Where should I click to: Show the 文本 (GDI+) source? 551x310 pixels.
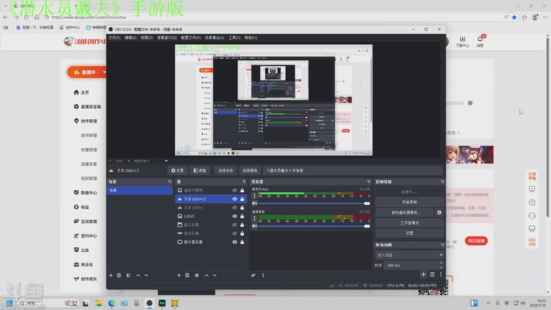pos(235,207)
